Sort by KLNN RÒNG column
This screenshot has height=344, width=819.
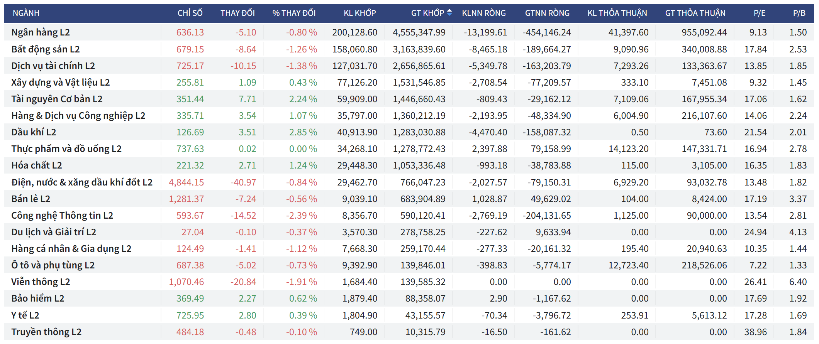pyautogui.click(x=483, y=13)
